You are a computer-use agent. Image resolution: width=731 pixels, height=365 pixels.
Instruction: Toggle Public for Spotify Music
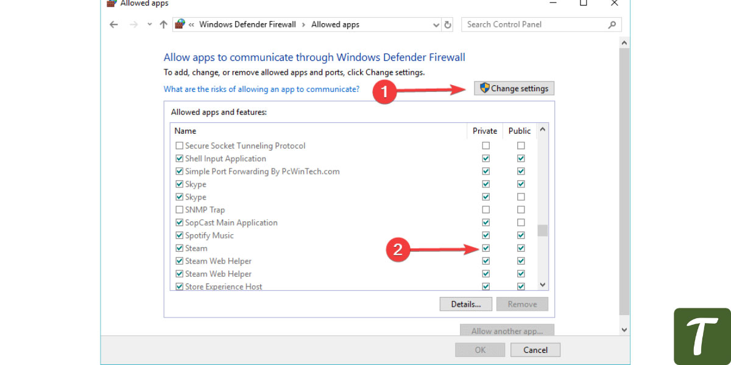click(x=521, y=235)
